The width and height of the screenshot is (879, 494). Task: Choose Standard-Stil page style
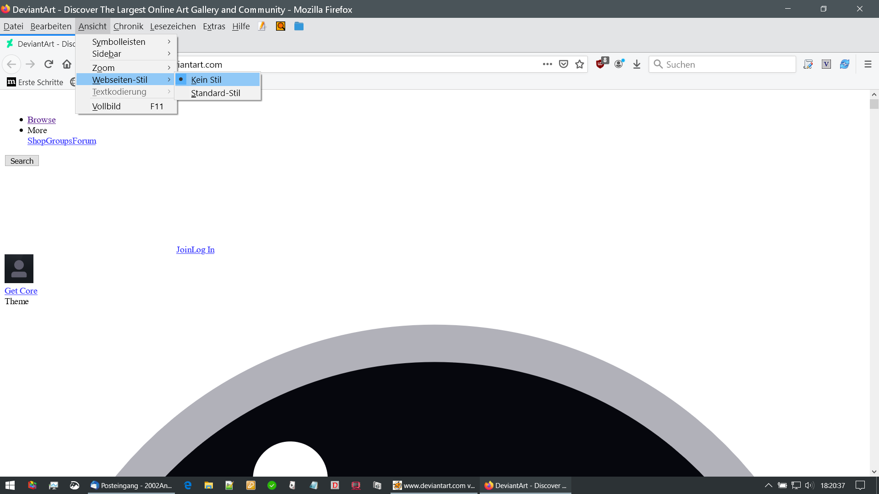coord(216,93)
